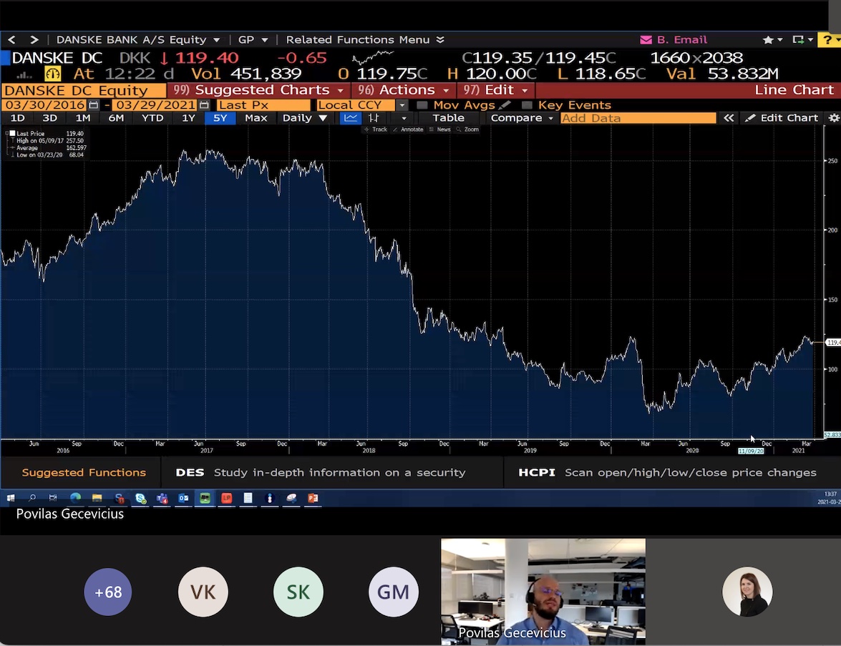Open Microsoft Teams from the taskbar
Screen dimensions: 841x646
click(x=162, y=498)
